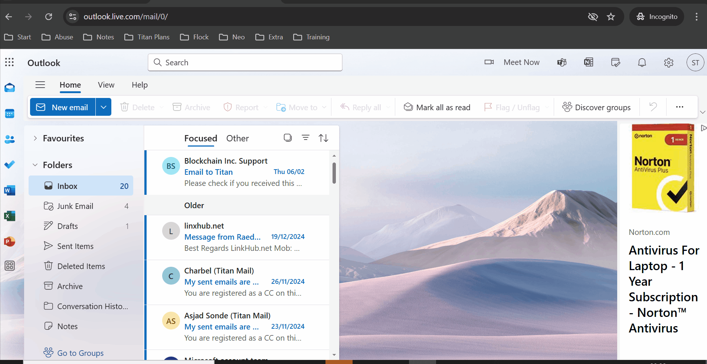707x364 pixels.
Task: Open Chrome three-dot menu
Action: click(696, 17)
